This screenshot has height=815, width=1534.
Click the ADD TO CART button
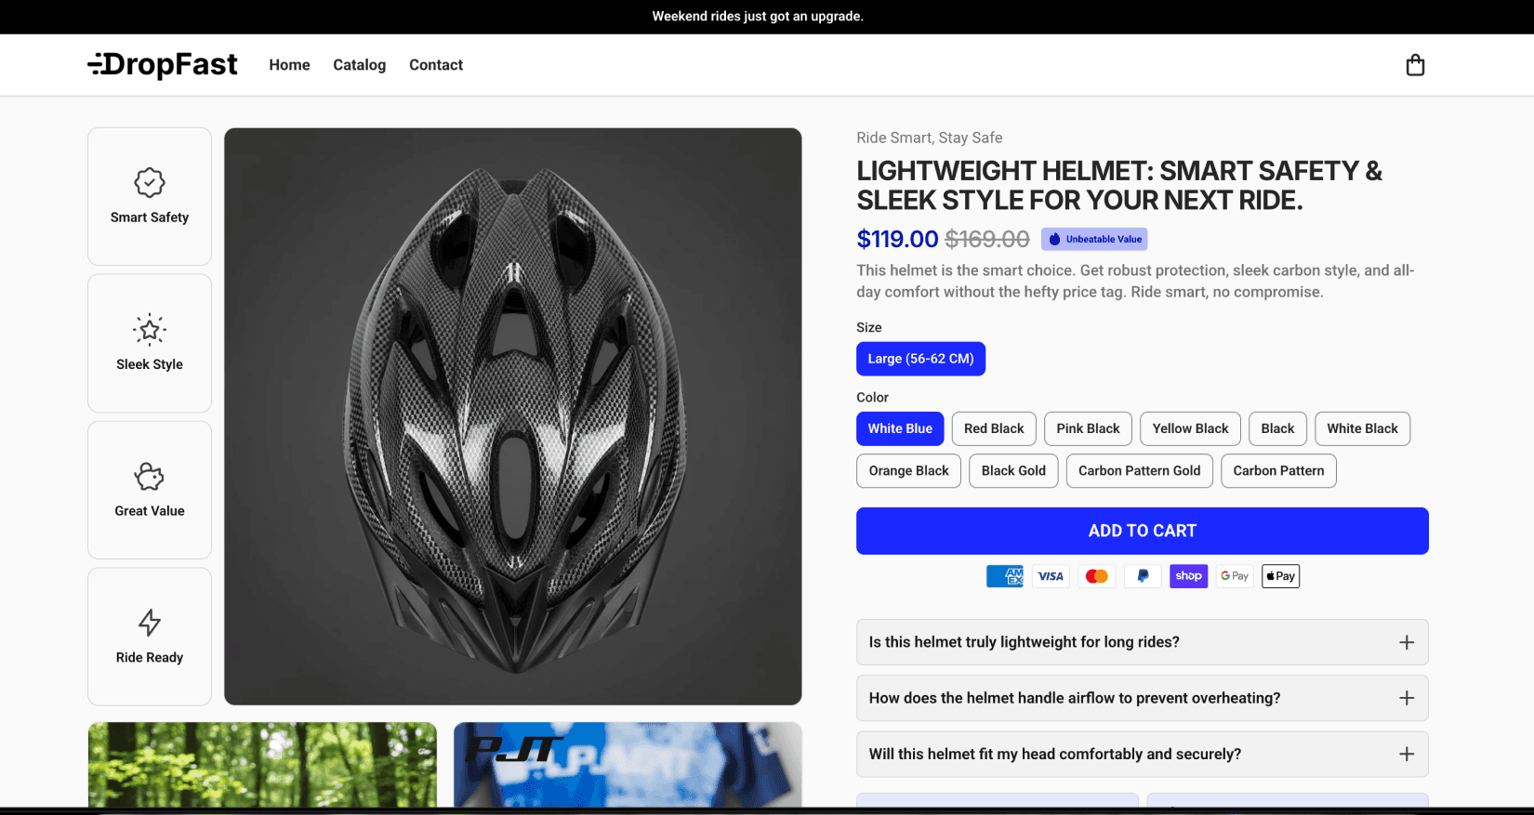(x=1142, y=531)
